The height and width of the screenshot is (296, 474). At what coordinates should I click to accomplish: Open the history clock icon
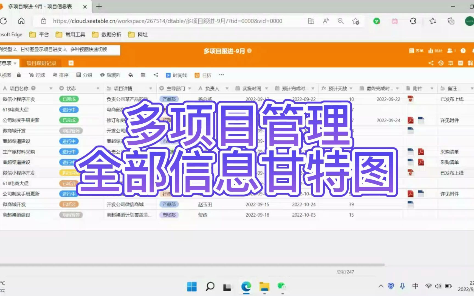point(441,63)
